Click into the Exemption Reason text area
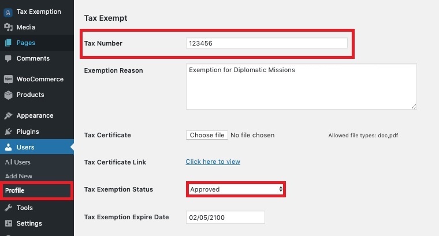439x236 pixels. point(302,87)
